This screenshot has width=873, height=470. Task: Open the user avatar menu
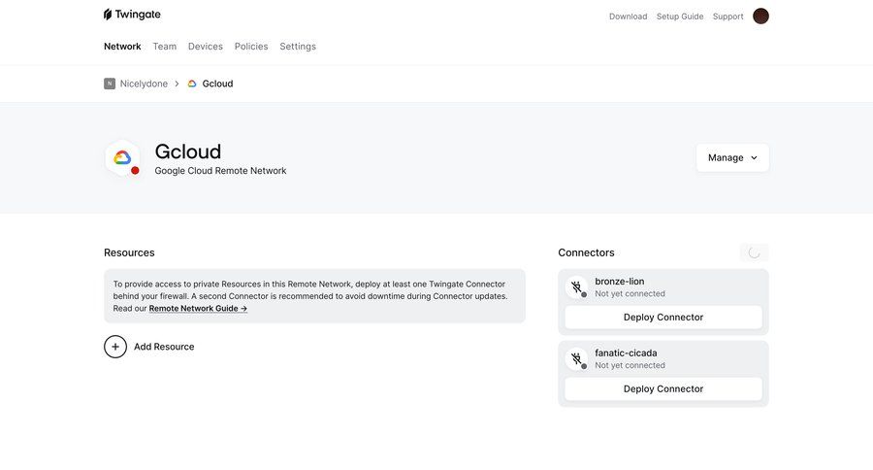click(x=760, y=17)
